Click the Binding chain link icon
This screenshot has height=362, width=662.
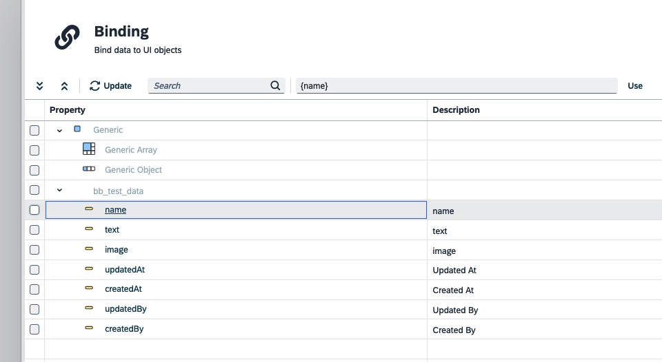point(67,38)
